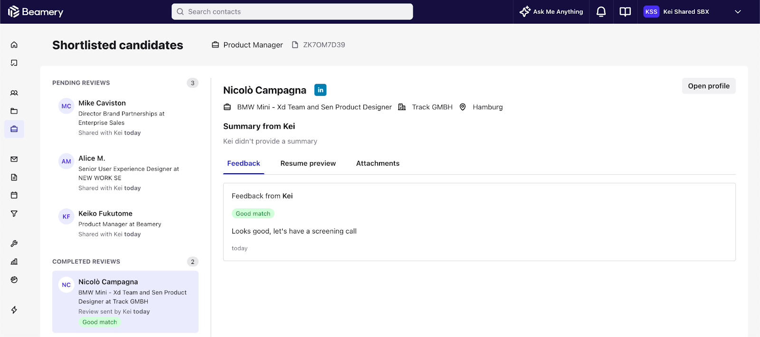
Task: Open the document sidebar icon
Action: point(14,177)
